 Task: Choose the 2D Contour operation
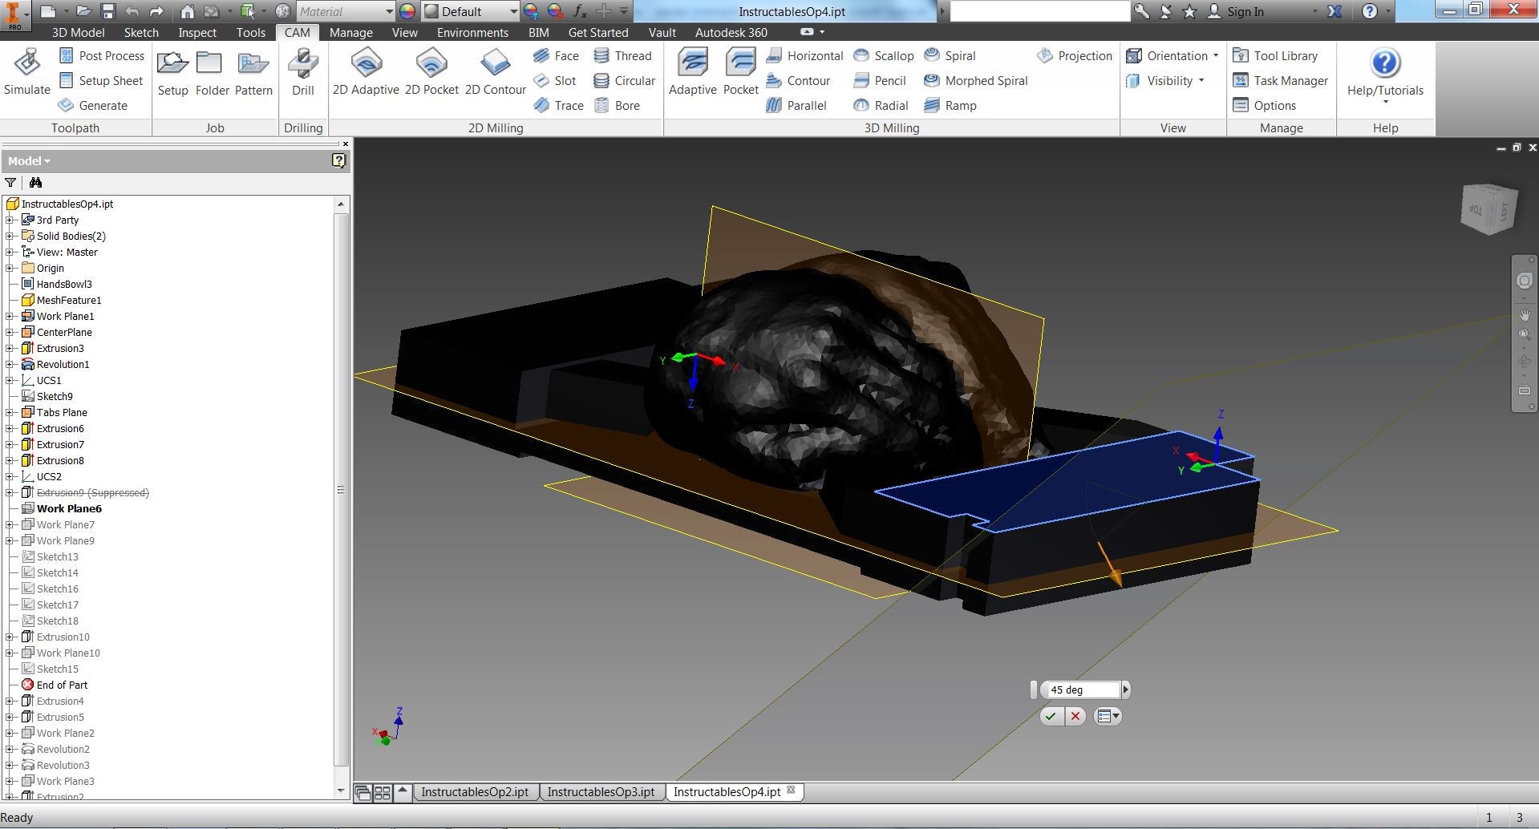[495, 72]
